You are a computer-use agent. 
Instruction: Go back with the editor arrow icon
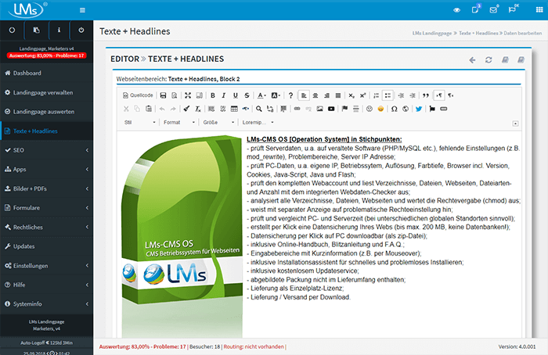pos(472,60)
